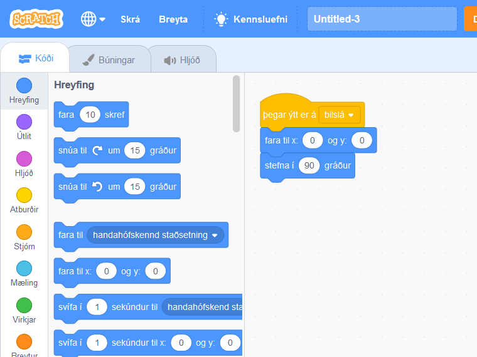Click the speaker icon on Hljóð tab
The image size is (477, 357).
click(169, 60)
